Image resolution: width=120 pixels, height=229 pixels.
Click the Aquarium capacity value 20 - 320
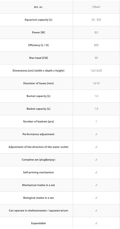pos(96,20)
